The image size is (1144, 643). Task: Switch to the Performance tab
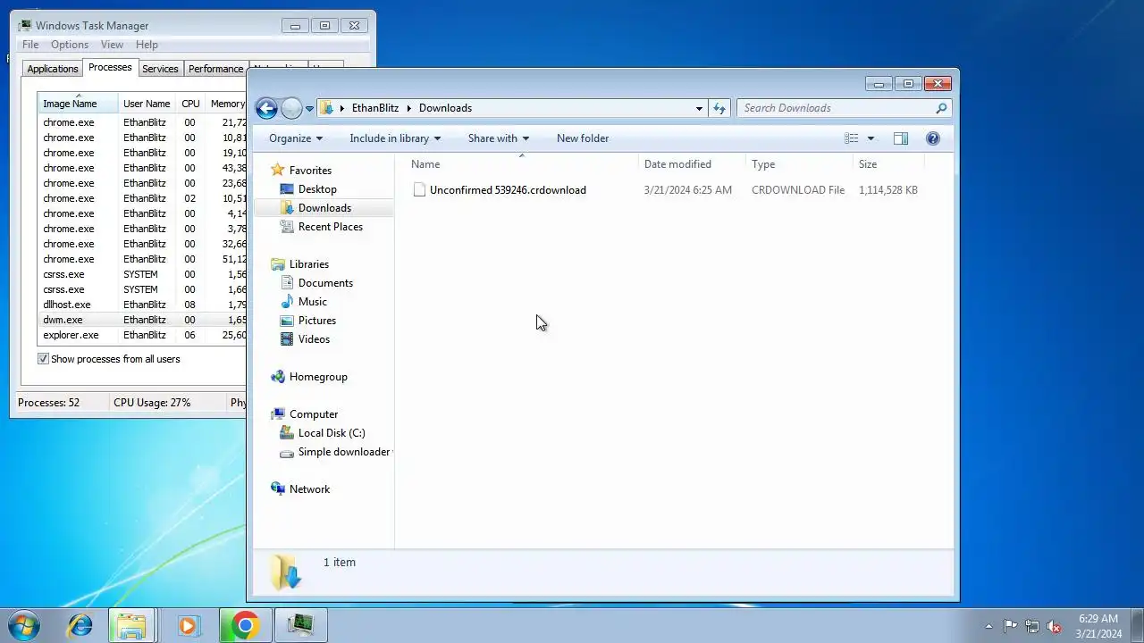pos(215,69)
